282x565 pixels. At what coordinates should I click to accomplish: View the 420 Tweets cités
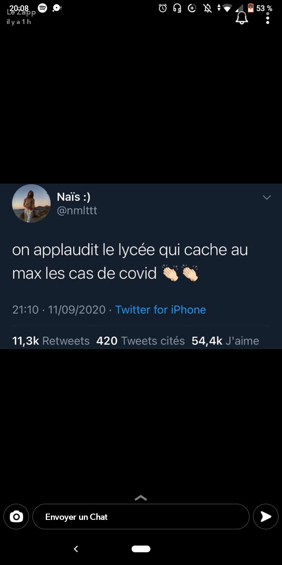[x=141, y=341]
